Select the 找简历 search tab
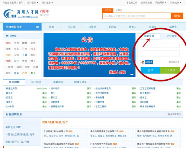 click(x=119, y=10)
